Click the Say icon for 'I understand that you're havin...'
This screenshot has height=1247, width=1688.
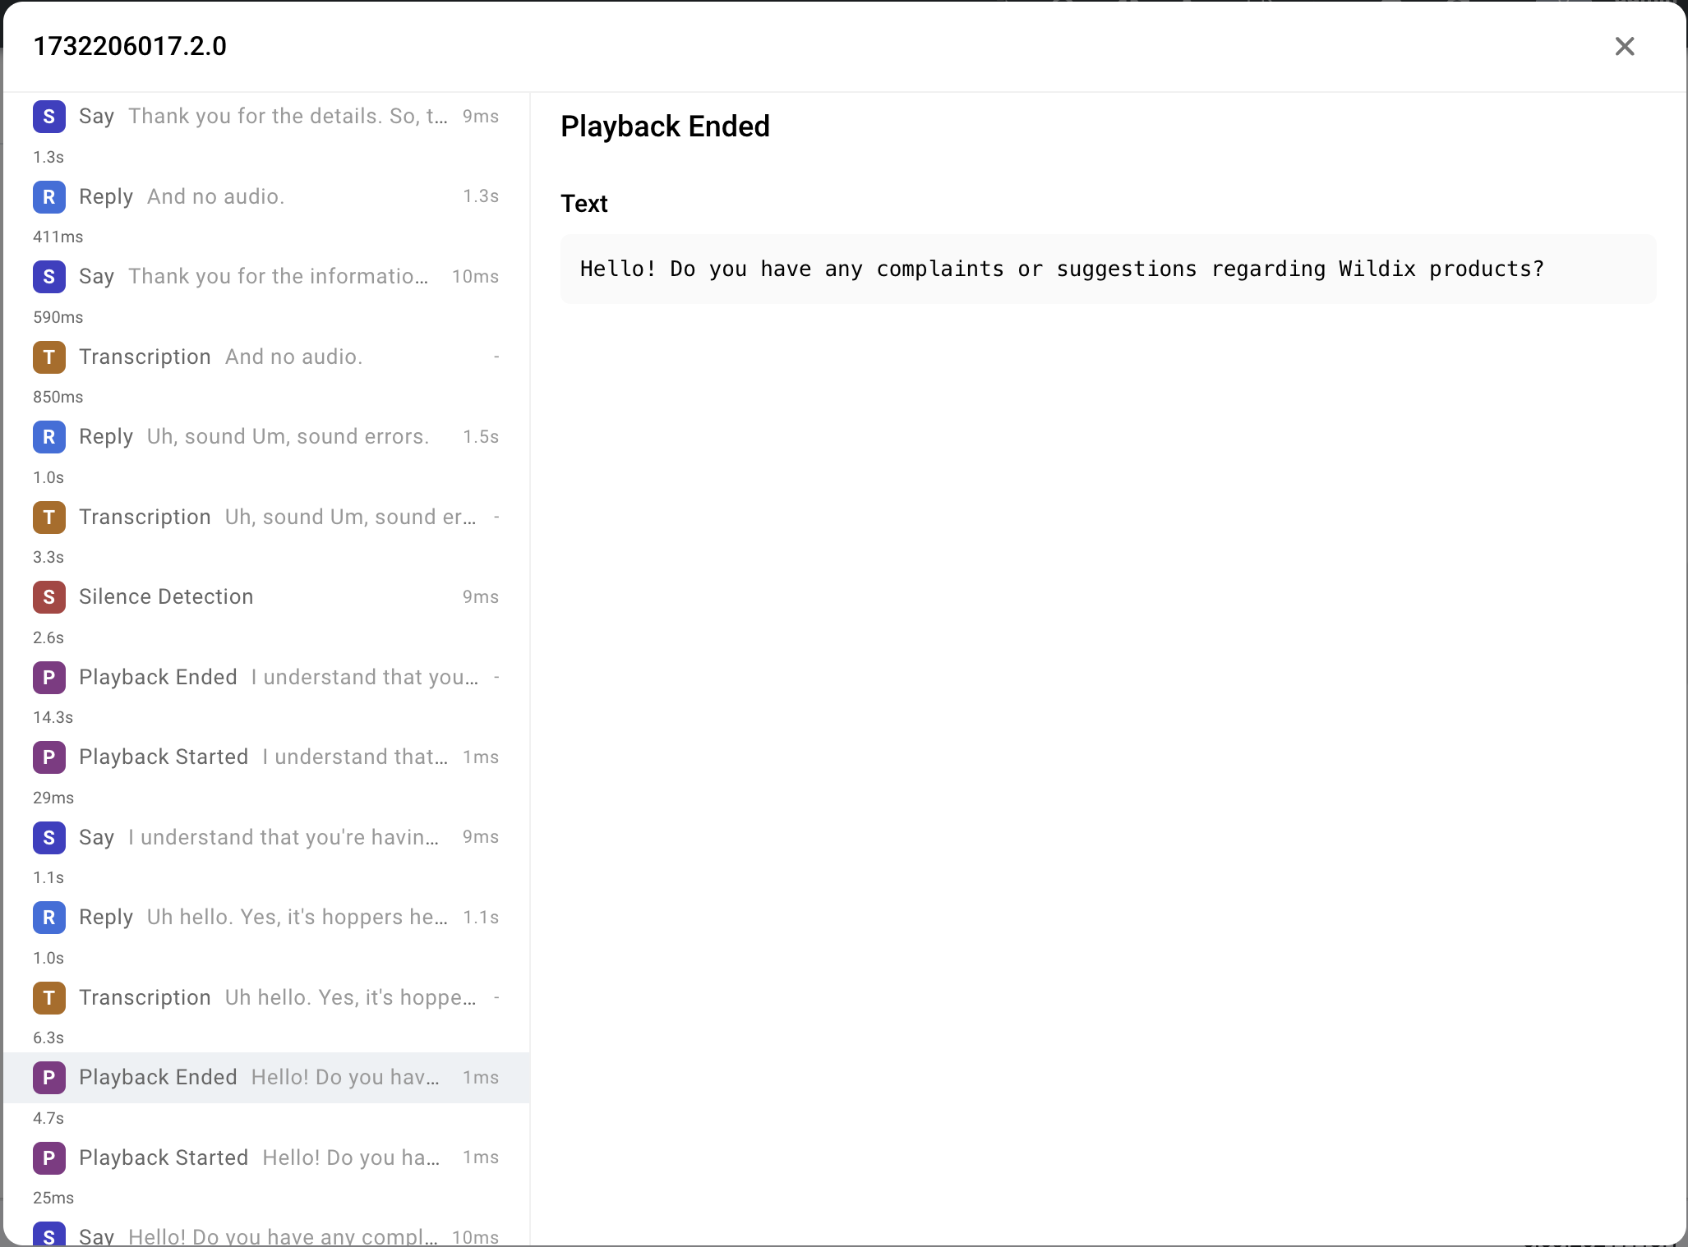pos(49,838)
